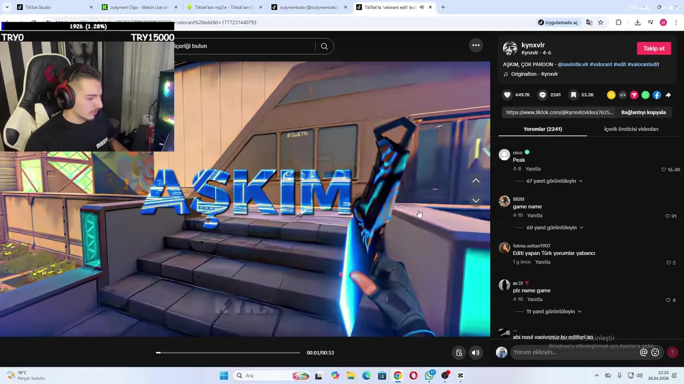Expand 67 replies under nico's comment
This screenshot has width=684, height=384.
[x=554, y=181]
